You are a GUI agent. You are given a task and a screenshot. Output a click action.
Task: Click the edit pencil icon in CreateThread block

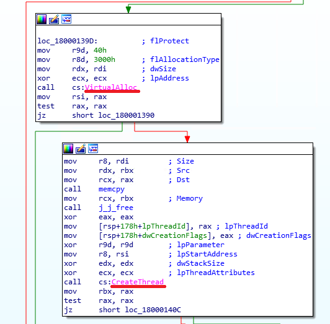(x=81, y=149)
